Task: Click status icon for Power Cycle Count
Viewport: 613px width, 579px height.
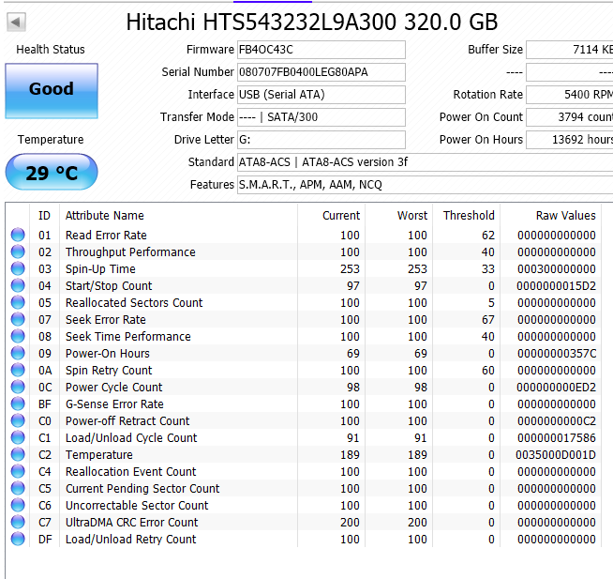Action: (18, 387)
